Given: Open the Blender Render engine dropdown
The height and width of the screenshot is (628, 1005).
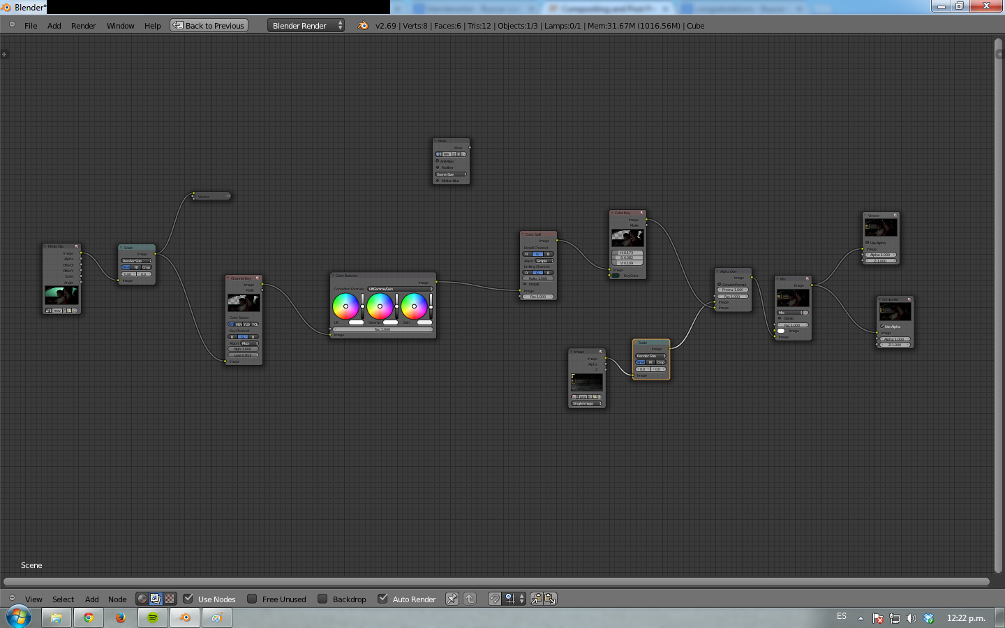Looking at the screenshot, I should (x=306, y=25).
